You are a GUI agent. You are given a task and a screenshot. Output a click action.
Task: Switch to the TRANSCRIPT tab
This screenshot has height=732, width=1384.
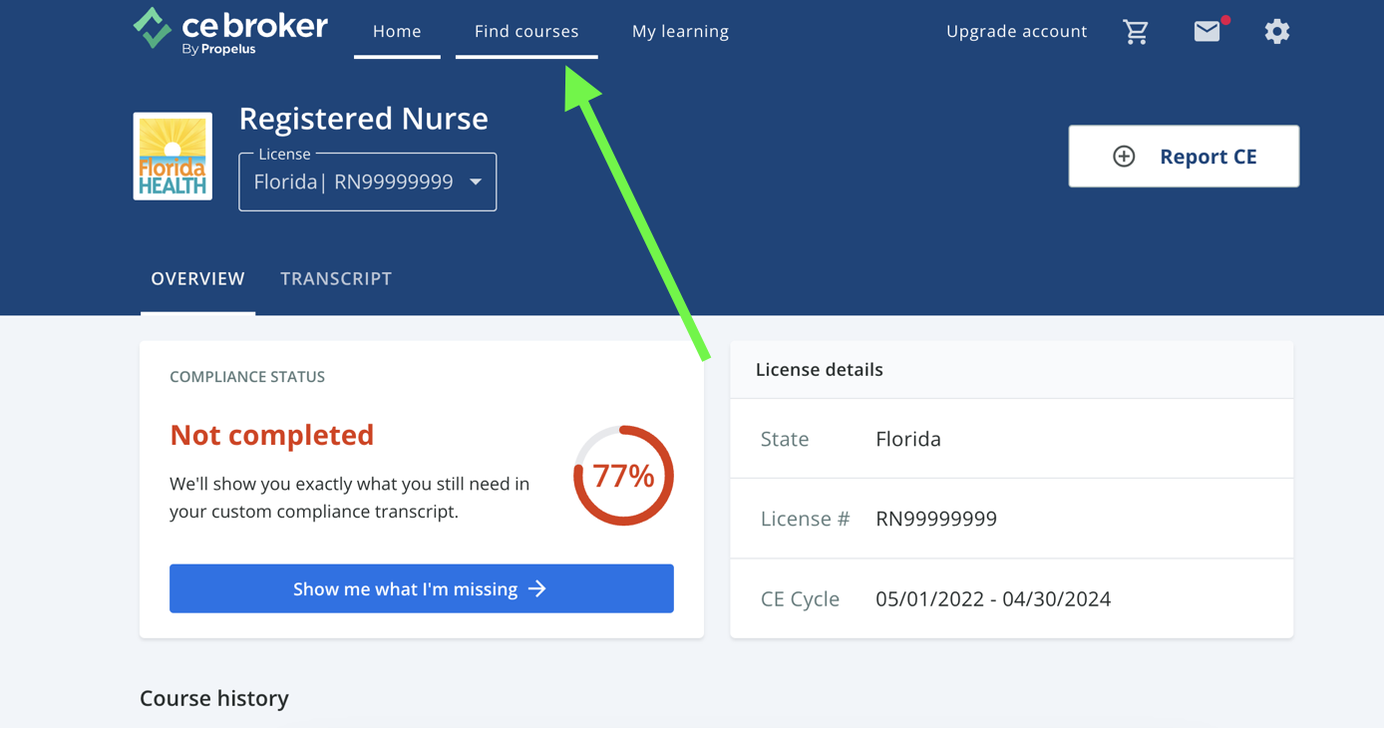336,279
